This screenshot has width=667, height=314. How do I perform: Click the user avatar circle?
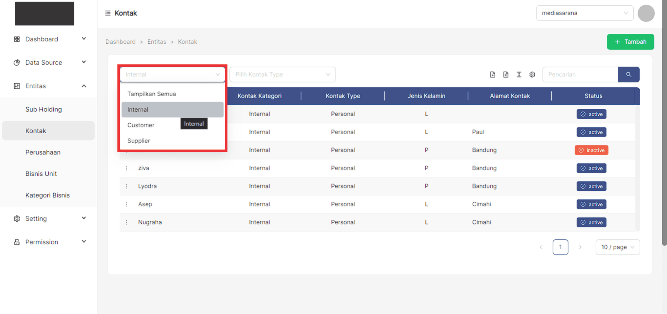pyautogui.click(x=646, y=13)
